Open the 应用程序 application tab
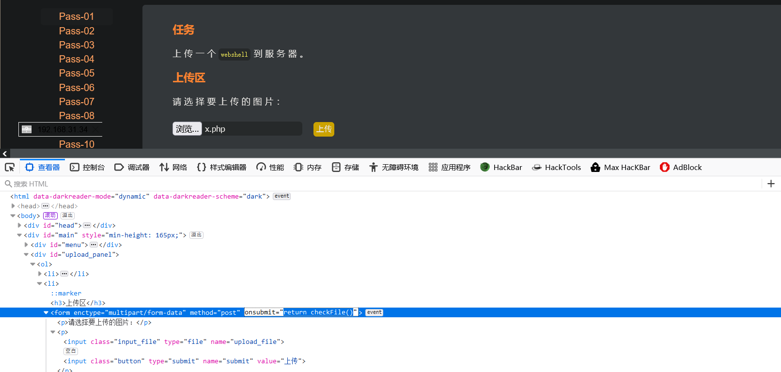781x372 pixels. (x=449, y=167)
